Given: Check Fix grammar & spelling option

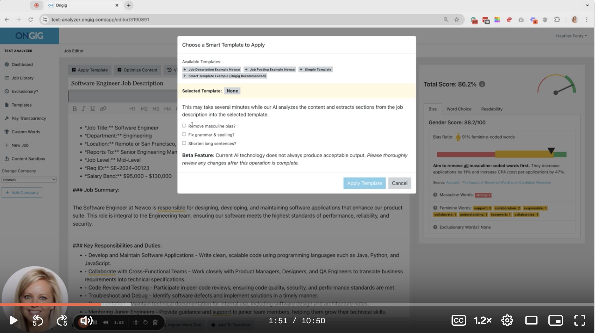Looking at the screenshot, I should pos(184,134).
